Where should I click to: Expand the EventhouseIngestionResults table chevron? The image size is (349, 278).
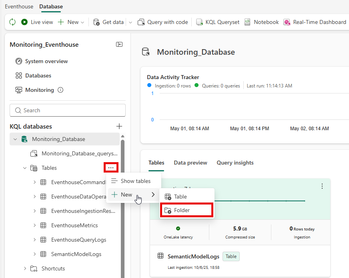(x=34, y=211)
